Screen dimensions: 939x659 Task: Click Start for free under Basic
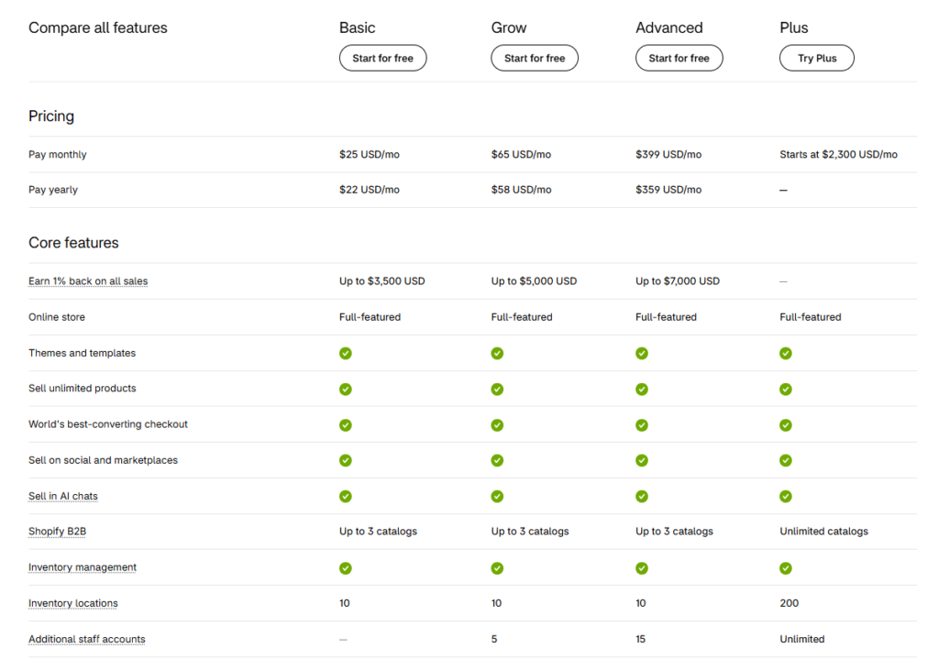(x=382, y=58)
